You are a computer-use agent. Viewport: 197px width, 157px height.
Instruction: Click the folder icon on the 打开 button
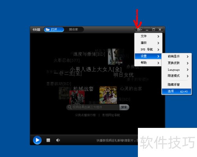pyautogui.click(x=48, y=30)
